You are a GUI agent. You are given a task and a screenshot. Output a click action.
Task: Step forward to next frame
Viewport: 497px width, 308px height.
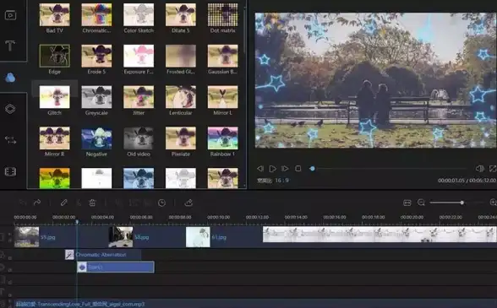coord(285,169)
